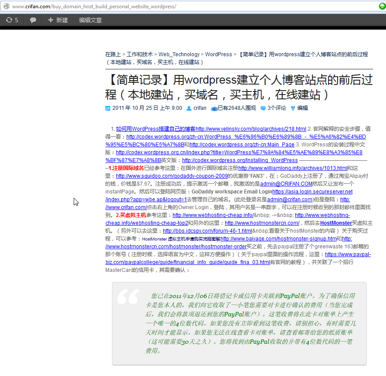
Task: Open the 如何用WordPress搭建自己的博客 link
Action: click(x=211, y=129)
